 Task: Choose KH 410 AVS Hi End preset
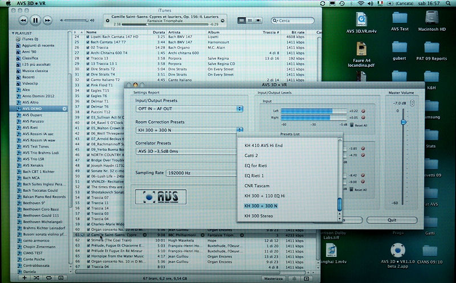[x=263, y=146]
